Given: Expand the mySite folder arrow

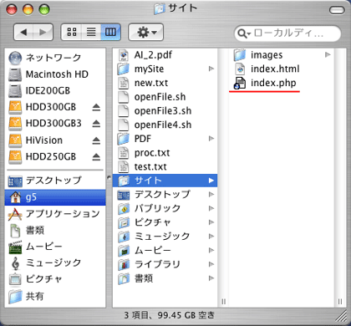Looking at the screenshot, I should tap(211, 69).
